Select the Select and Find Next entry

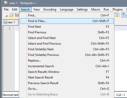point(67,38)
